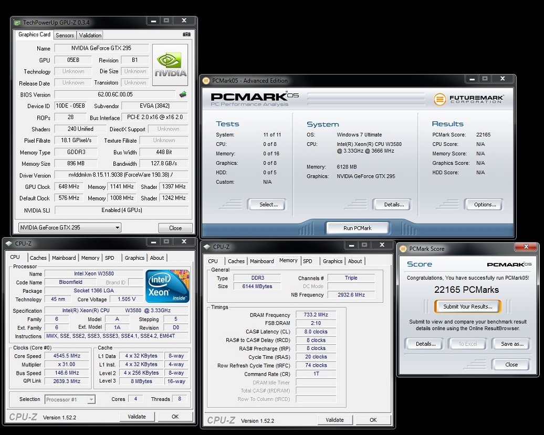Click the Futuremark Corporation logo
The width and height of the screenshot is (544, 435).
pyautogui.click(x=469, y=99)
